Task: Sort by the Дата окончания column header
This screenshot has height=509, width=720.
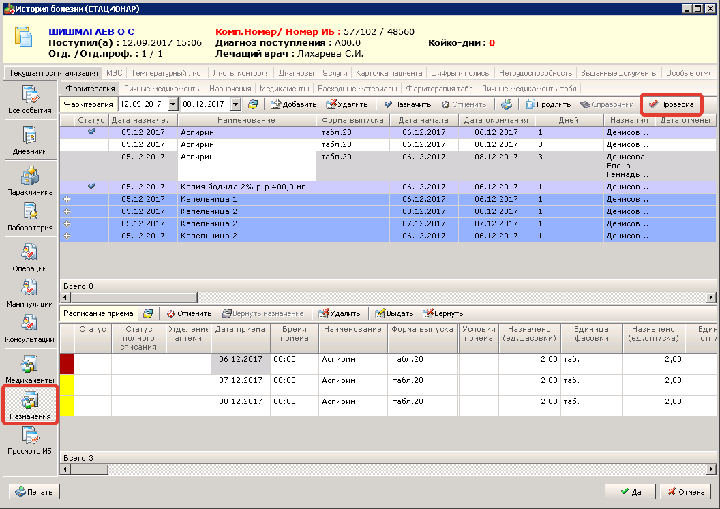Action: [x=496, y=120]
